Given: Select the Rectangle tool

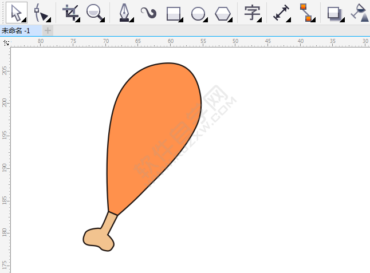Looking at the screenshot, I should pyautogui.click(x=174, y=14).
